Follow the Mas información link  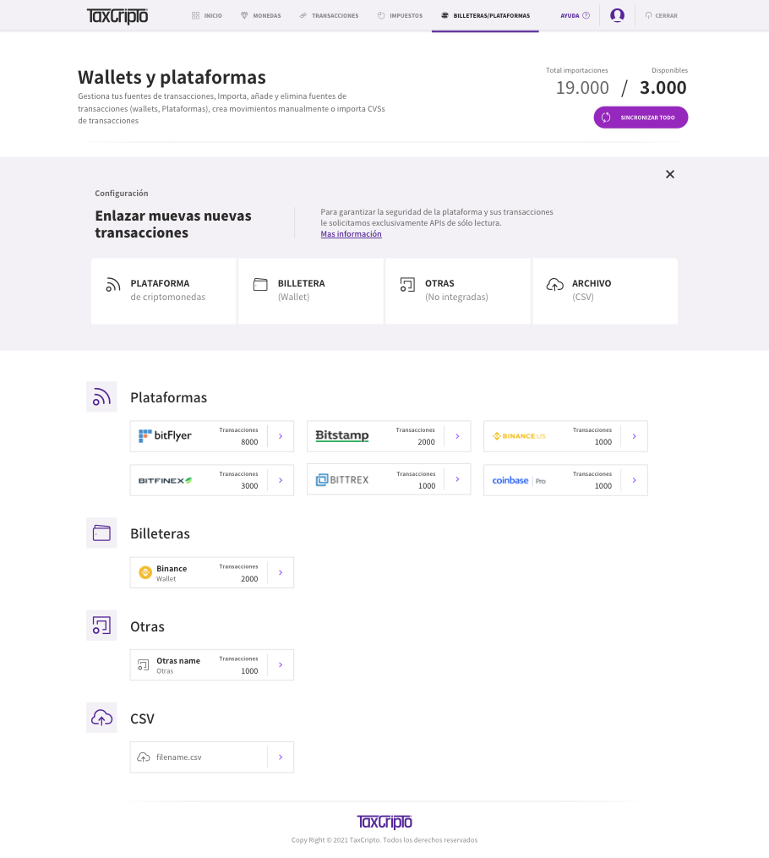pyautogui.click(x=351, y=234)
